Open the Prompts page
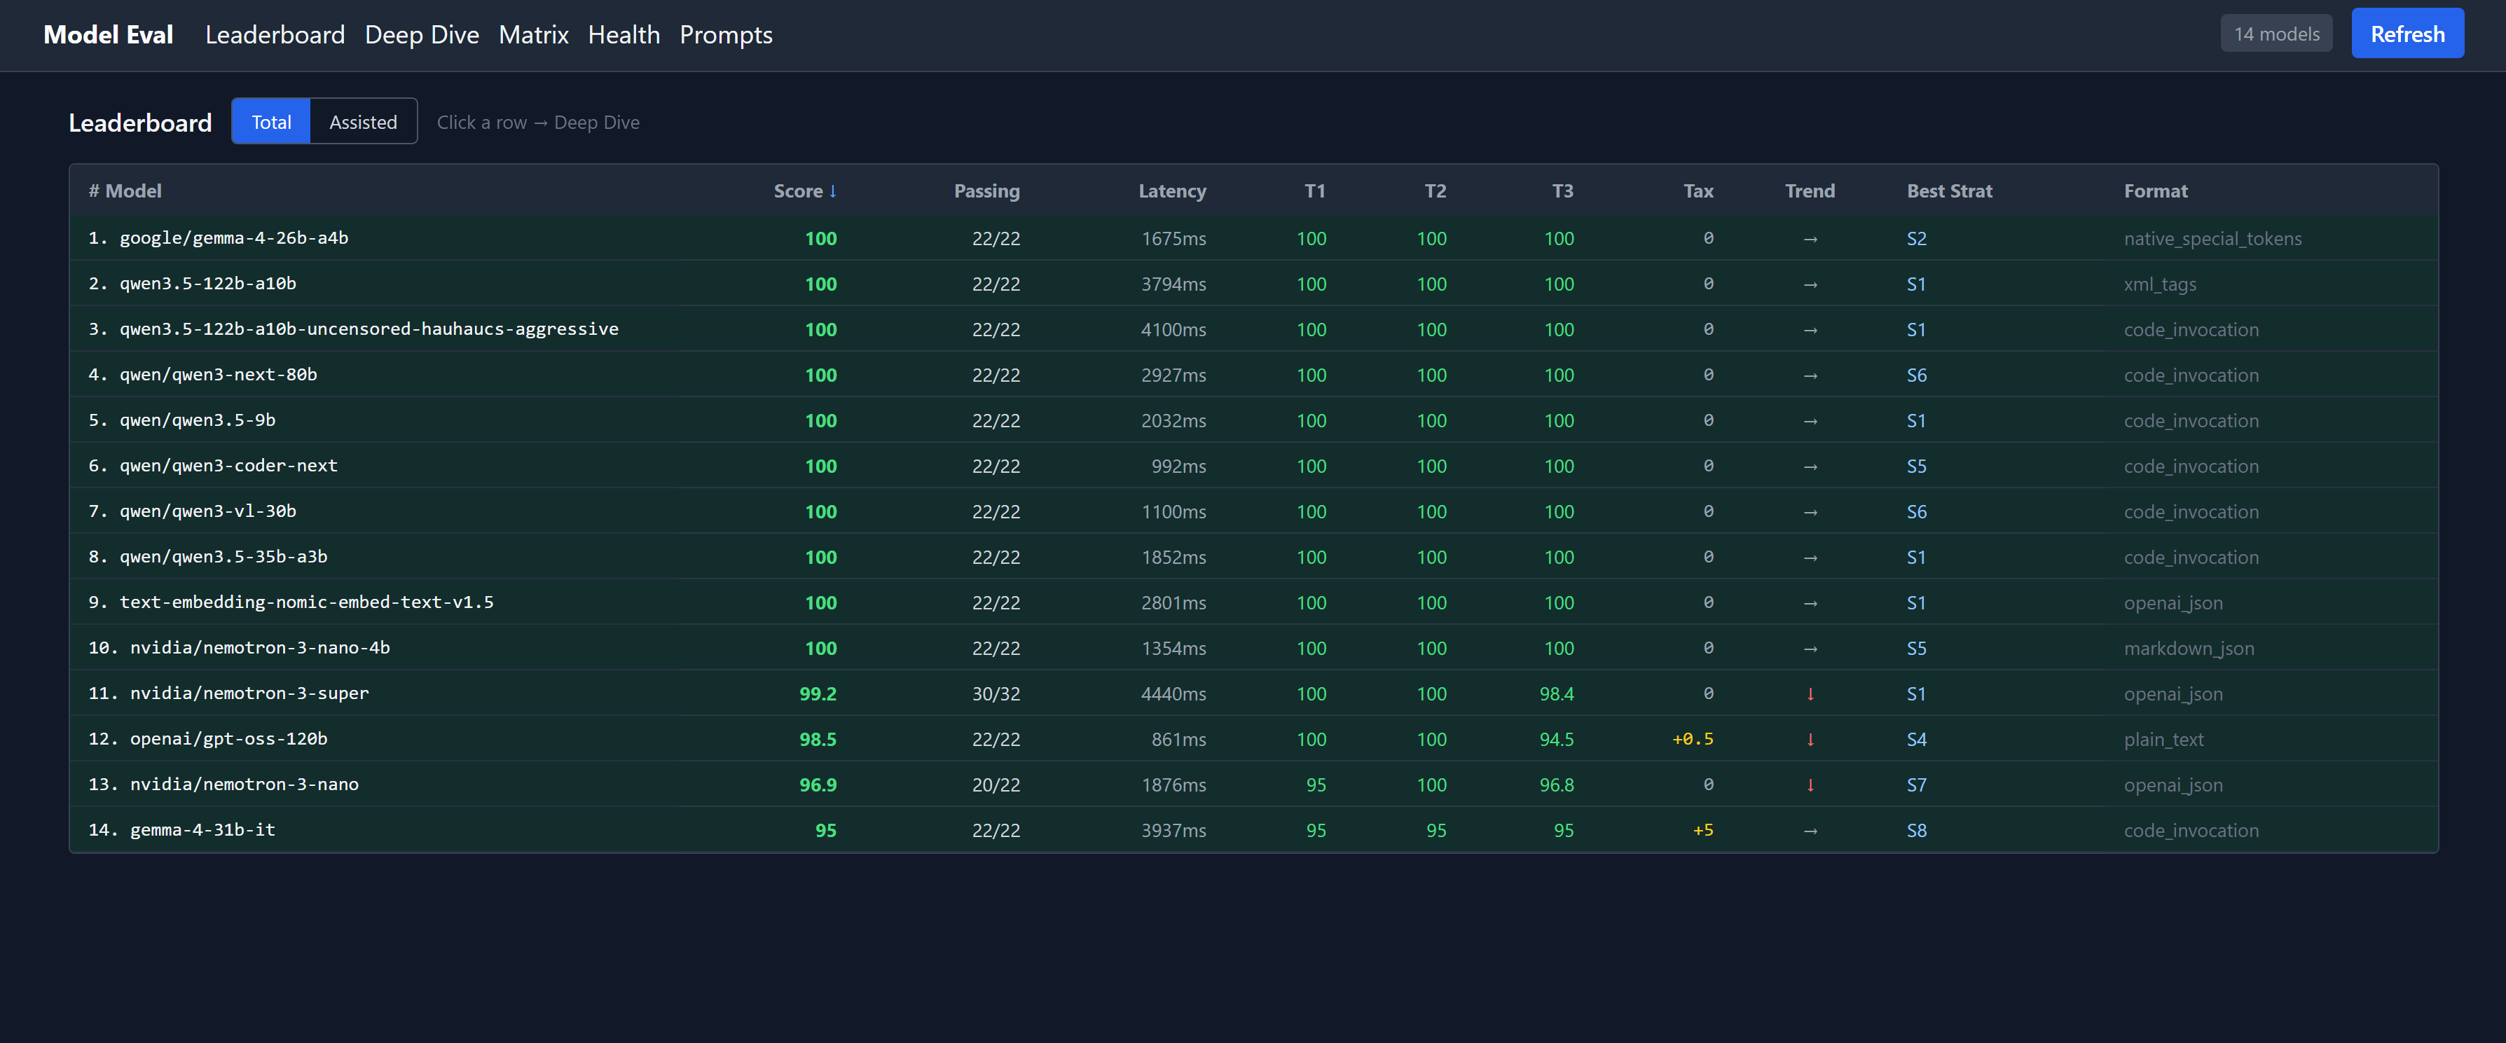This screenshot has height=1043, width=2506. point(726,35)
